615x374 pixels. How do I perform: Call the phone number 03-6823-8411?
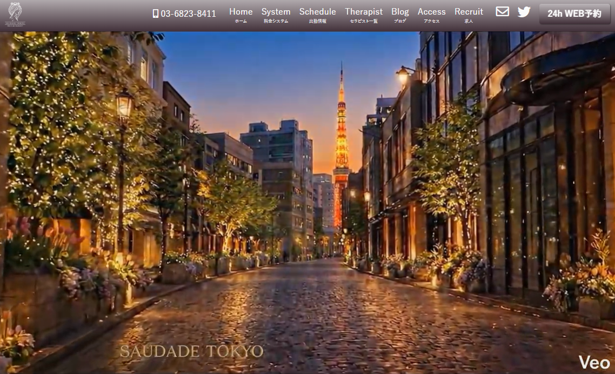pos(188,14)
